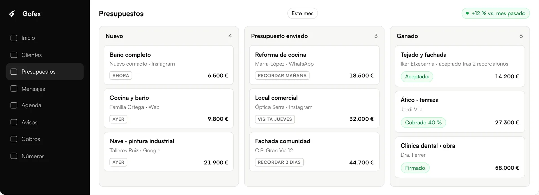
Task: Open the Fachada comunidad card title
Action: click(x=283, y=141)
